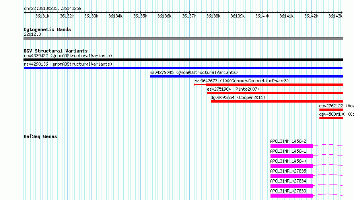
Task: Click the esv3647677 1000Genomes variant label
Action: (241, 81)
